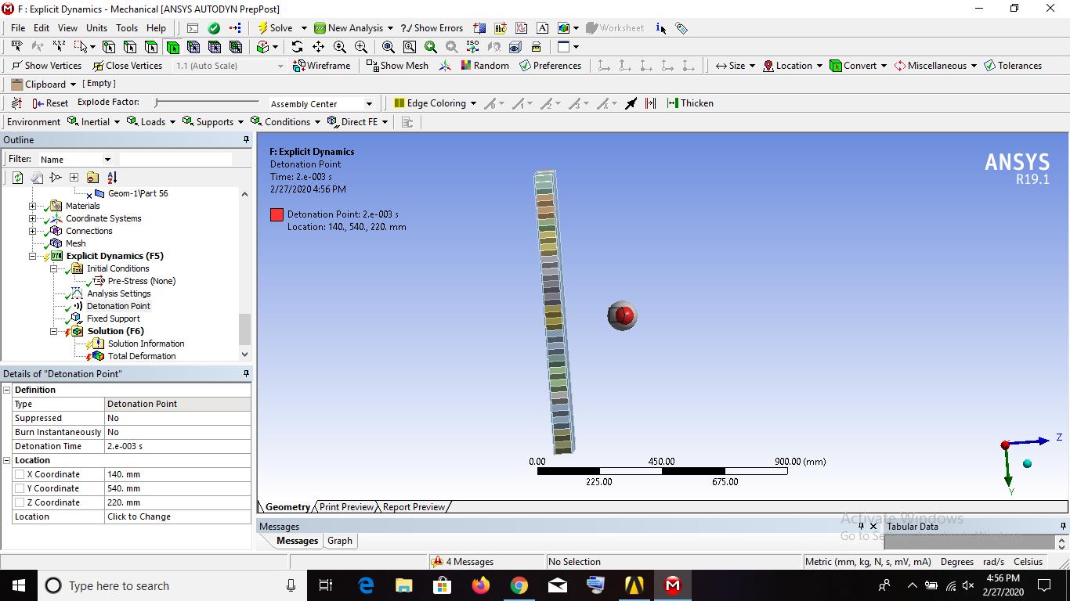1070x601 pixels.
Task: Click the tag icon next to Worksheet
Action: click(x=681, y=28)
